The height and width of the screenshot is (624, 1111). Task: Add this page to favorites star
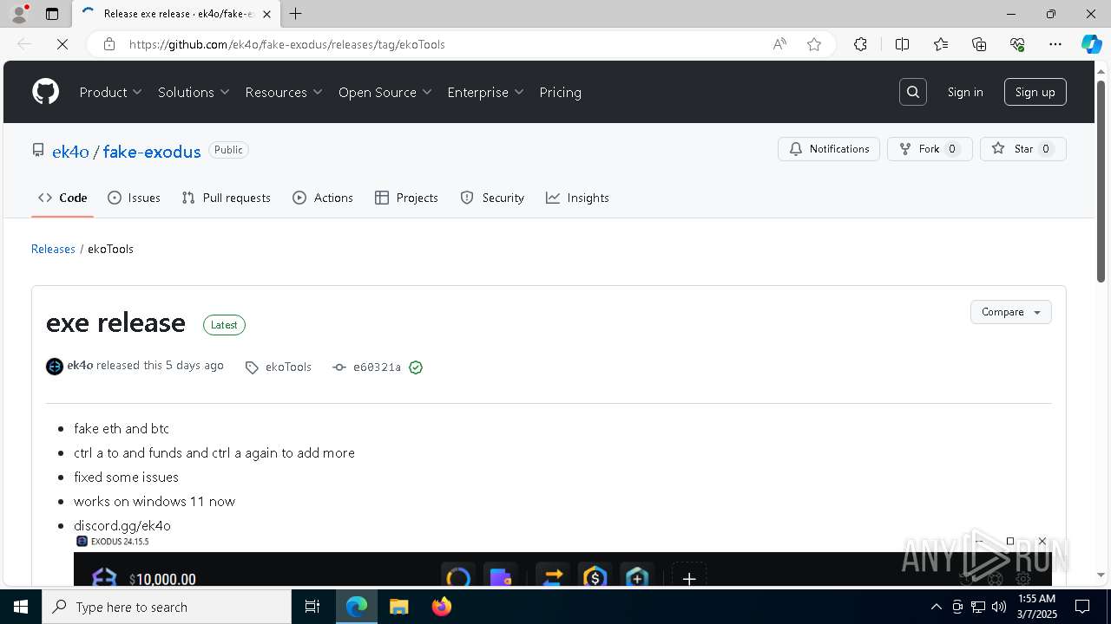[x=814, y=44]
